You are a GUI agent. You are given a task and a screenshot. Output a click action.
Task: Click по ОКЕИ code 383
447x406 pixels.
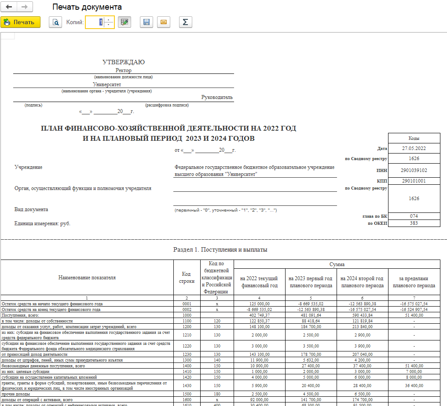(414, 223)
